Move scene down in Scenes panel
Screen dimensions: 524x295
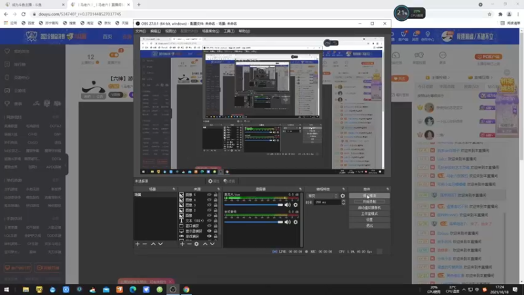click(x=160, y=244)
